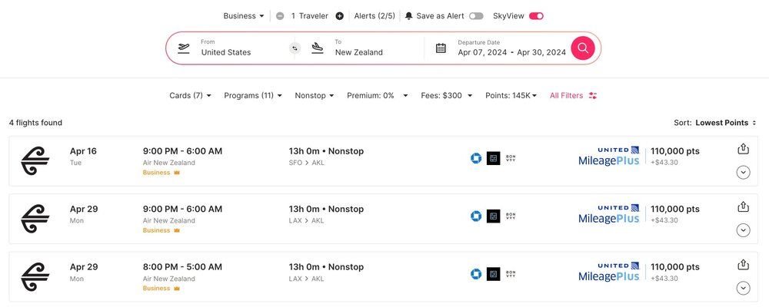Image resolution: width=769 pixels, height=307 pixels.
Task: Open the Business cabin class dropdown
Action: point(244,15)
